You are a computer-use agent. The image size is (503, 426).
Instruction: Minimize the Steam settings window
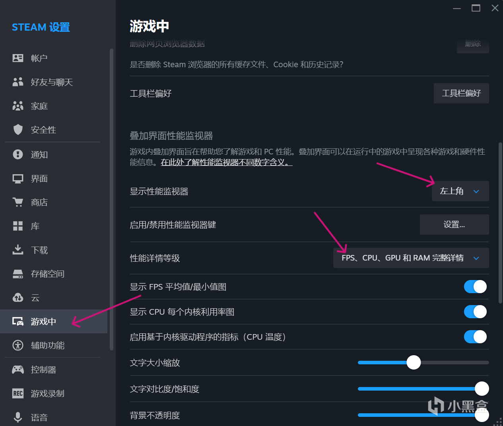point(457,8)
